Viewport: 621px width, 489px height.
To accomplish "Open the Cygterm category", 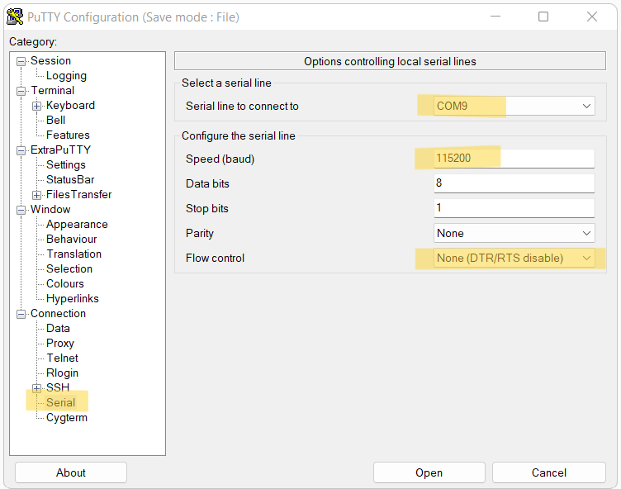I will 67,418.
